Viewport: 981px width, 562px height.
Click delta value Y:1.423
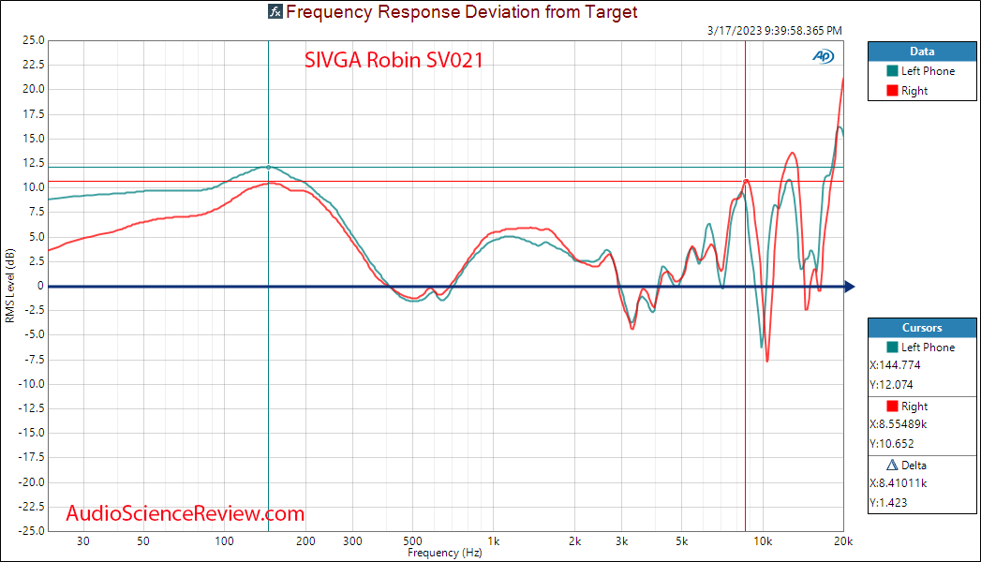[888, 503]
